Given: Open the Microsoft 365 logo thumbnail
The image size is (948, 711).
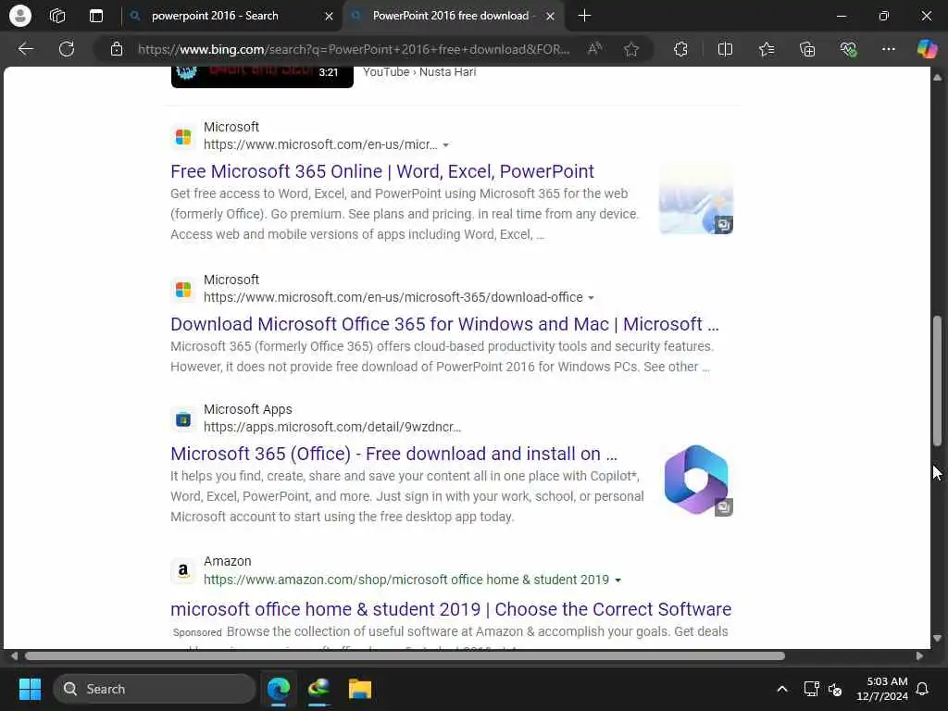Looking at the screenshot, I should point(696,480).
